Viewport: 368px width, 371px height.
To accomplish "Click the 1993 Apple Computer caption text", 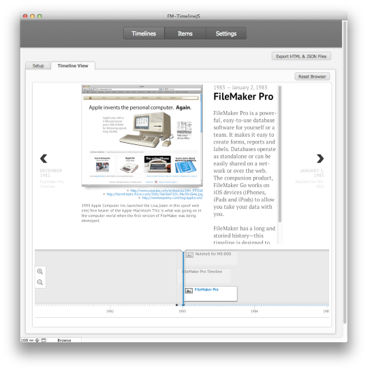I will (x=141, y=213).
